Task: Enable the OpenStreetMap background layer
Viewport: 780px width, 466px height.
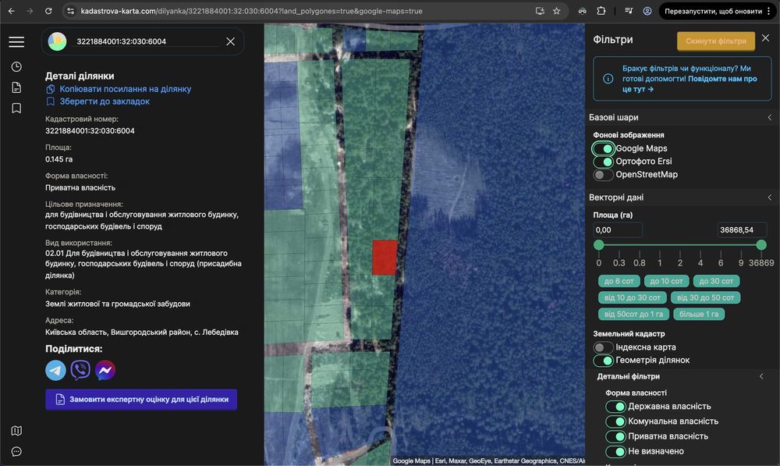Action: (604, 175)
